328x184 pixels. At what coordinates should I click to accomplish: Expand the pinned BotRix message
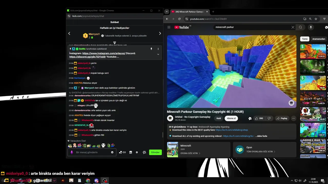(x=158, y=54)
